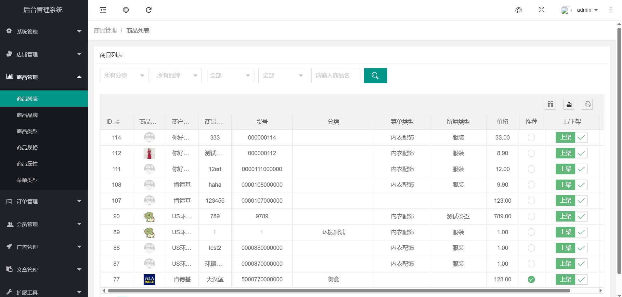Open 商品品牌 in the sidebar menu
622x297 pixels.
(27, 115)
